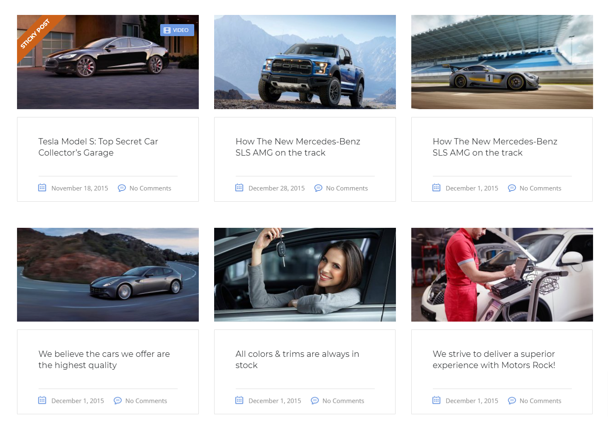608x427 pixels.
Task: Click No Comments on race car Mercedes post
Action: click(540, 188)
